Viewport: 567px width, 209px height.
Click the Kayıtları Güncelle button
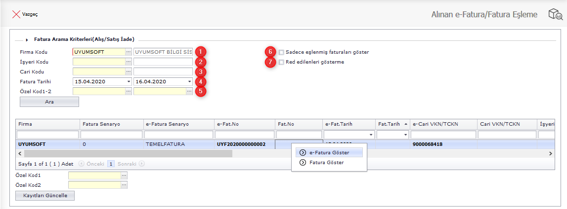tap(45, 196)
